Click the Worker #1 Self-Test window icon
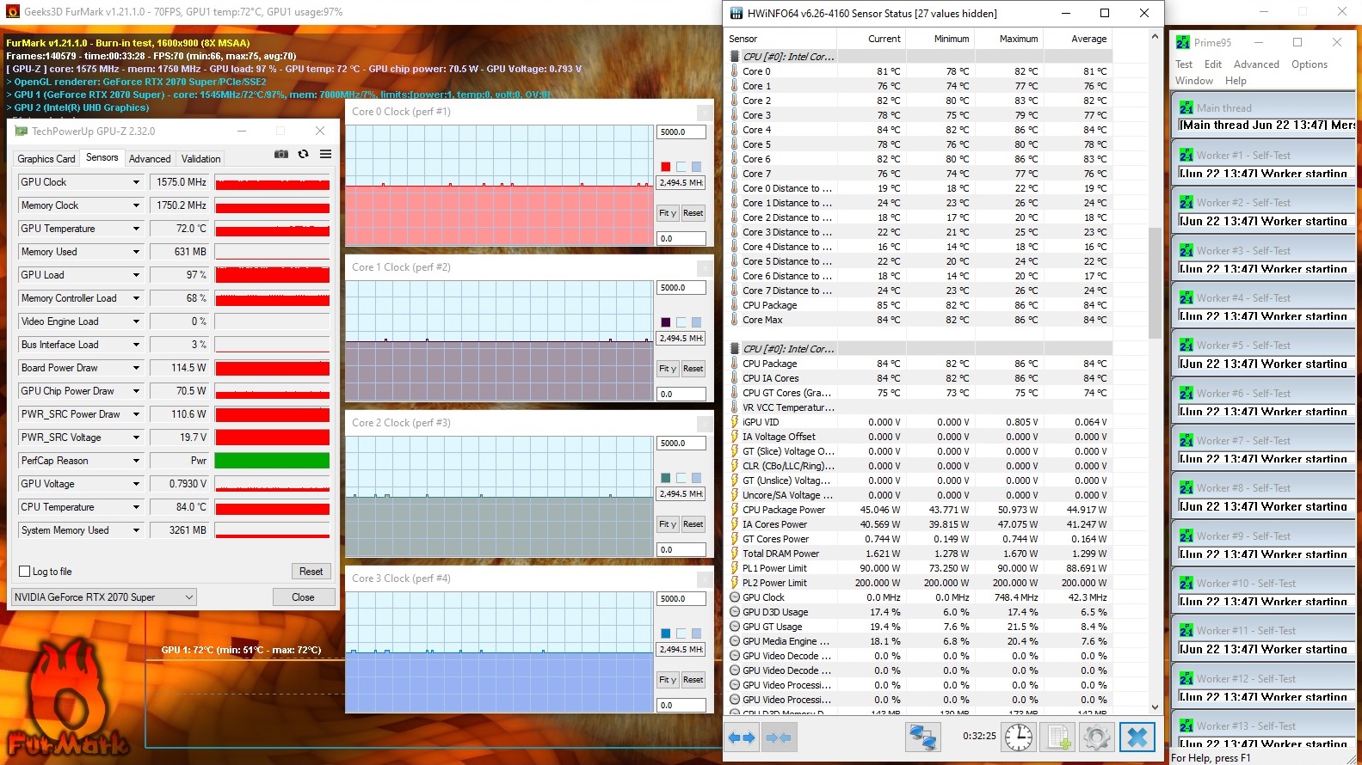This screenshot has height=765, width=1362. point(1186,155)
